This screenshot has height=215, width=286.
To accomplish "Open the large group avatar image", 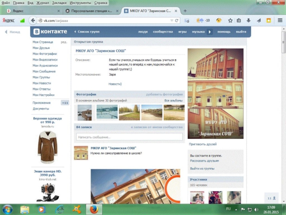I will (216, 94).
